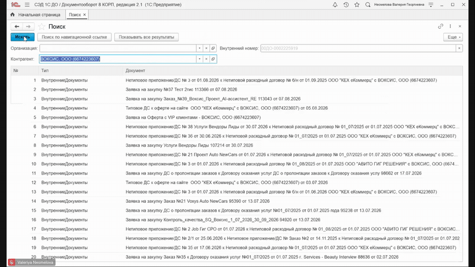Clear the Организация field

206,48
